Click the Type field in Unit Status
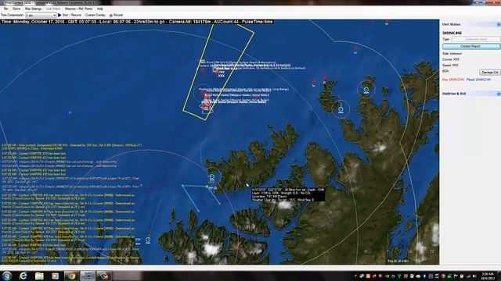501x281 pixels. click(476, 39)
